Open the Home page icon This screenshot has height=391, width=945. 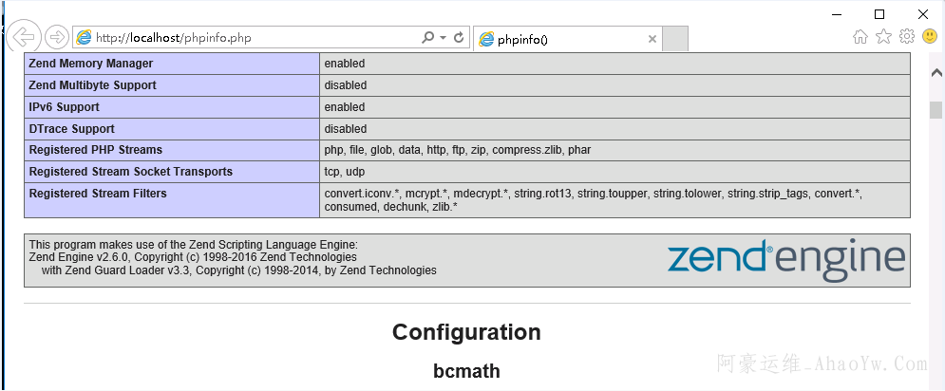coord(860,37)
